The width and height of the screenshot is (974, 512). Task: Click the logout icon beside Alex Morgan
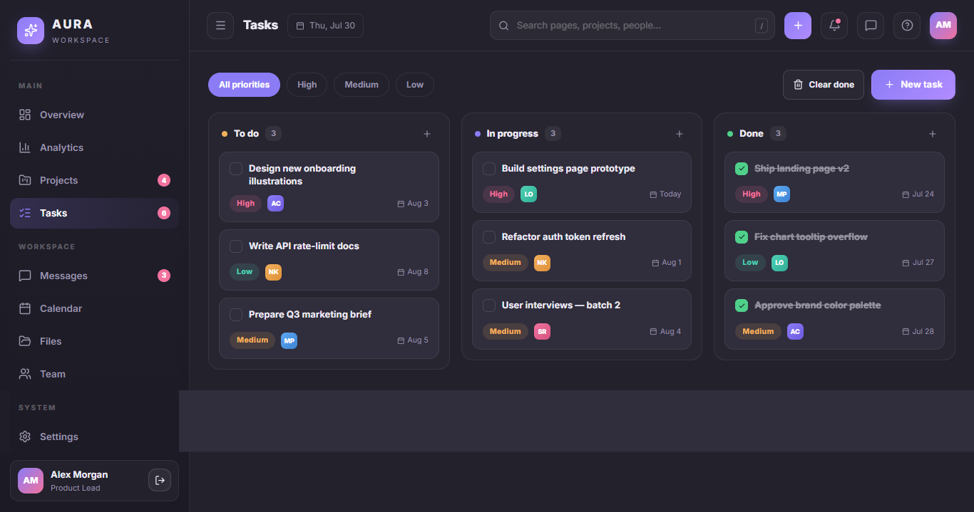point(160,481)
